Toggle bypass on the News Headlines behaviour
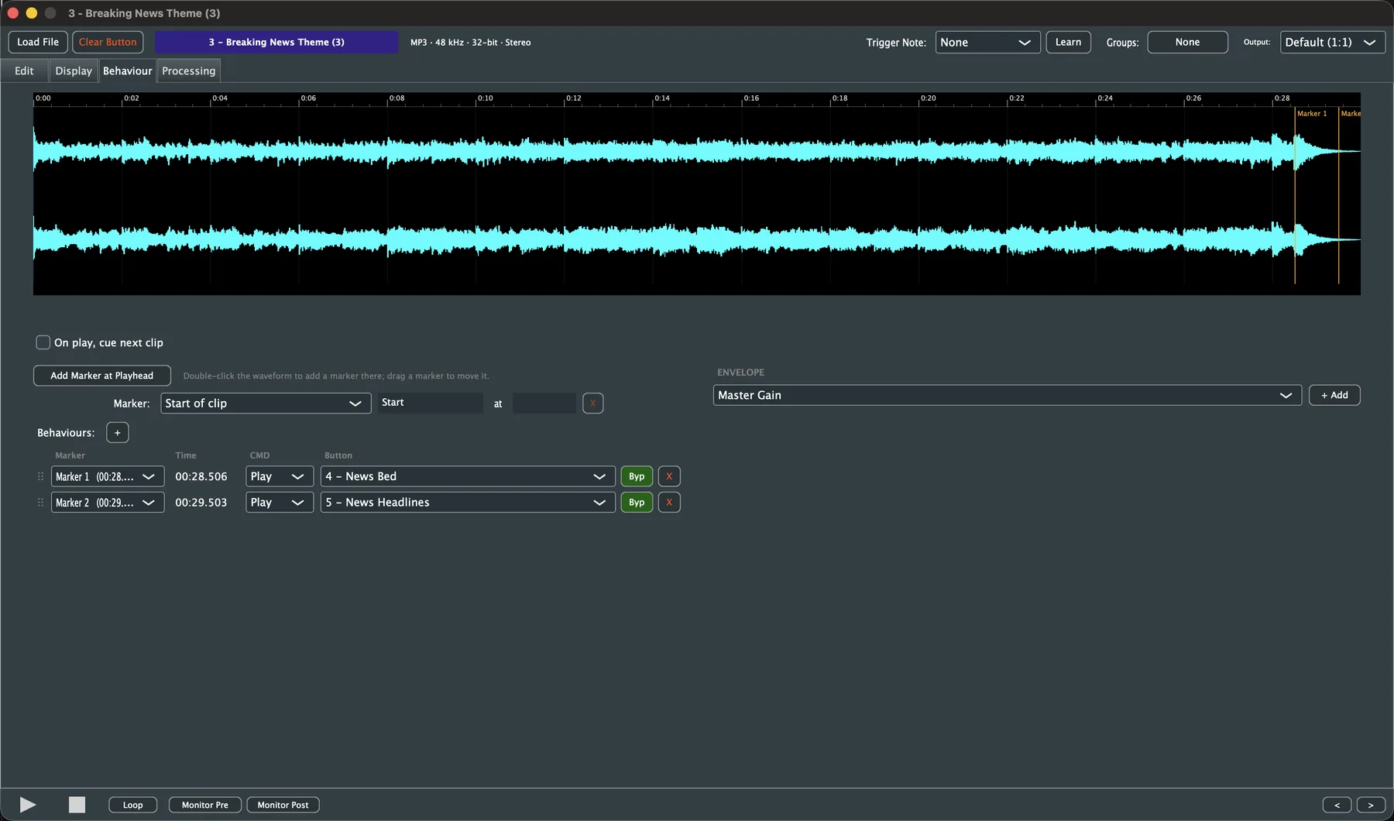The image size is (1394, 821). (x=637, y=503)
